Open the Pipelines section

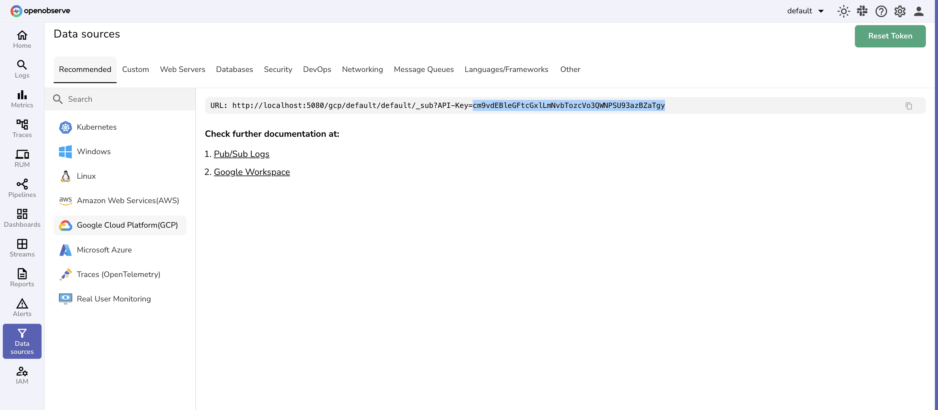(x=22, y=188)
